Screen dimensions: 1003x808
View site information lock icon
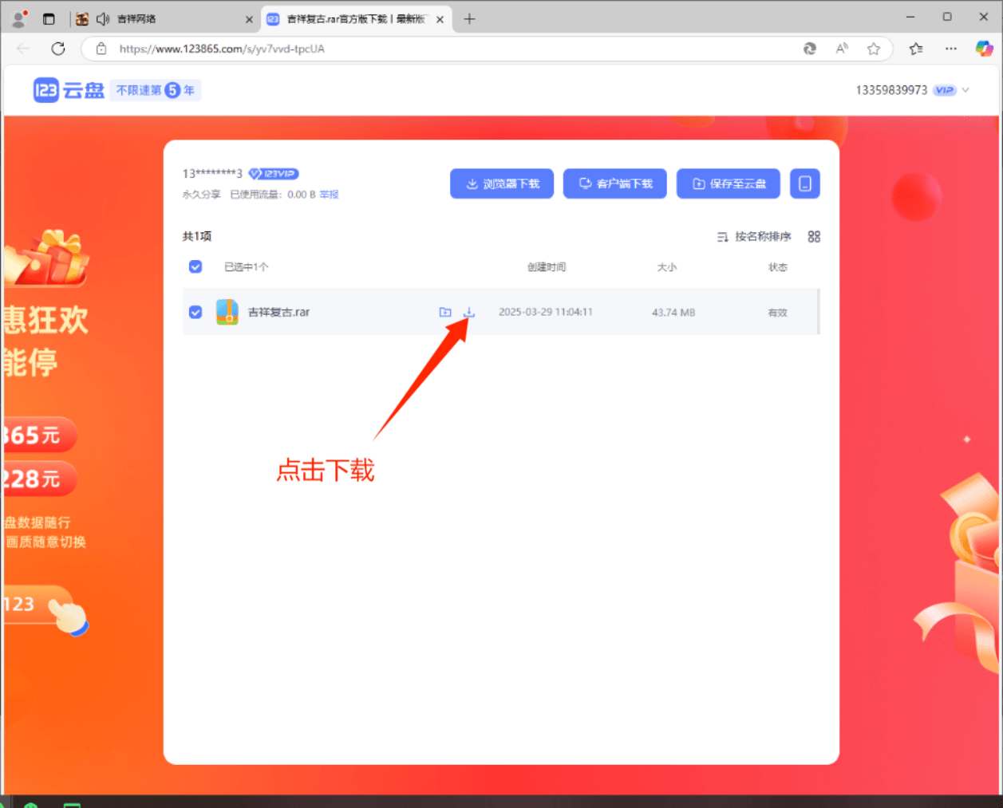click(x=101, y=49)
